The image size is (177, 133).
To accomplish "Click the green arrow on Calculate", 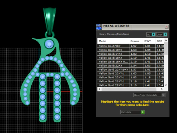I will pos(143,112).
